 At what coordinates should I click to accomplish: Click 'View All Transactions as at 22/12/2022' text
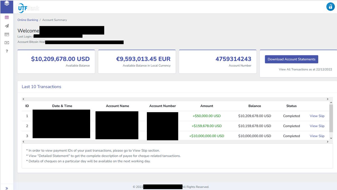pyautogui.click(x=306, y=69)
